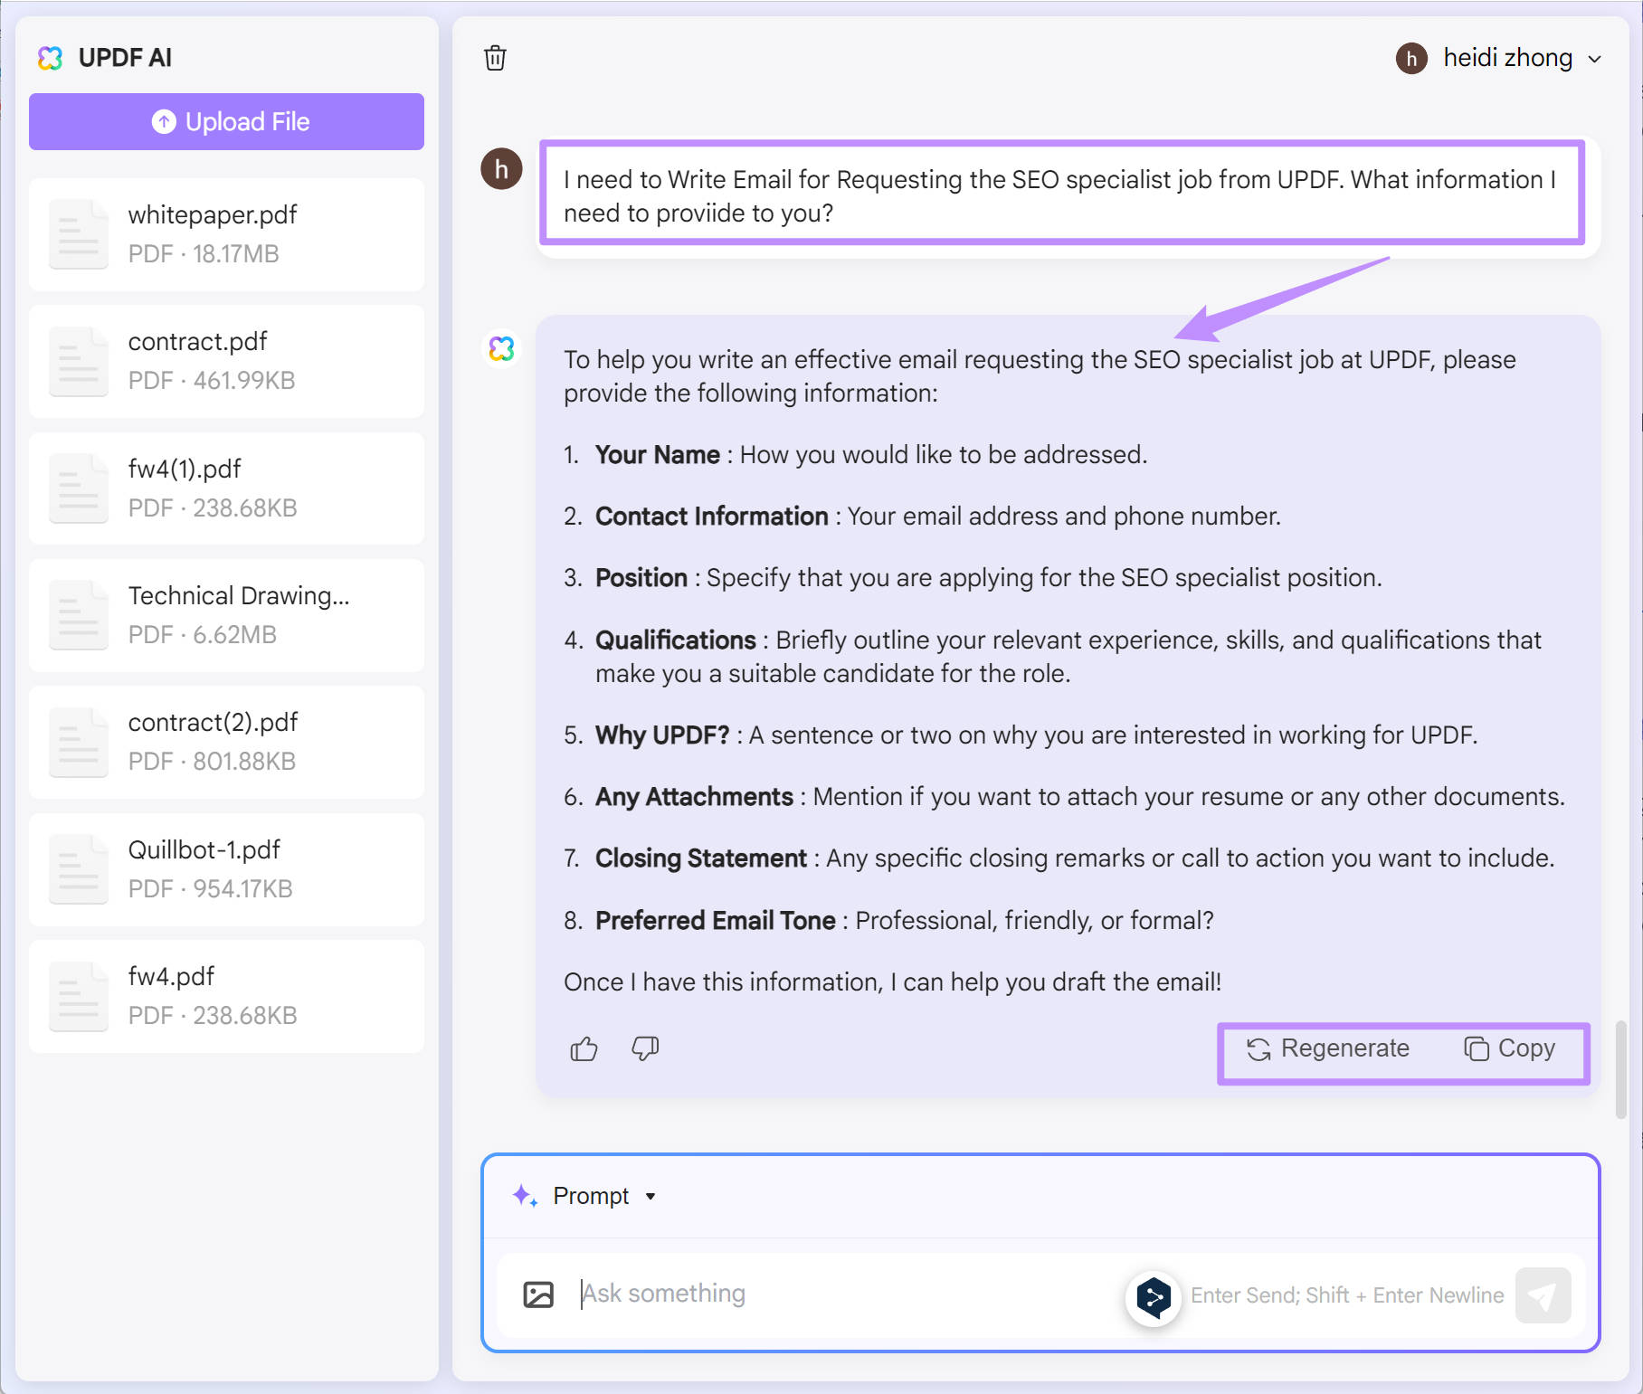Image resolution: width=1643 pixels, height=1394 pixels.
Task: Click the trash icon to clear the conversation
Action: point(496,57)
